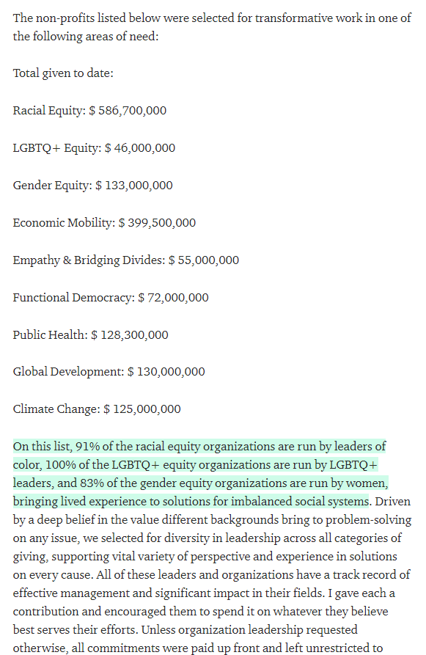Click the Racial Equity $586,700,000 line
Image resolution: width=426 pixels, height=655 pixels.
coord(89,111)
